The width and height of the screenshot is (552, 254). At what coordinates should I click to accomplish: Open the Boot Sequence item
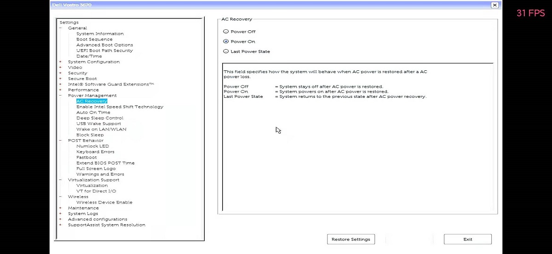pyautogui.click(x=94, y=40)
